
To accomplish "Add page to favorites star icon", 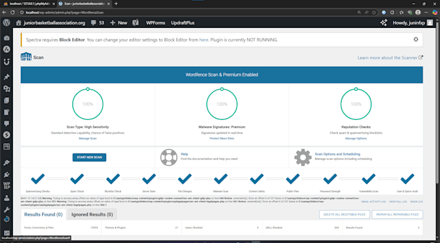I will (x=374, y=12).
